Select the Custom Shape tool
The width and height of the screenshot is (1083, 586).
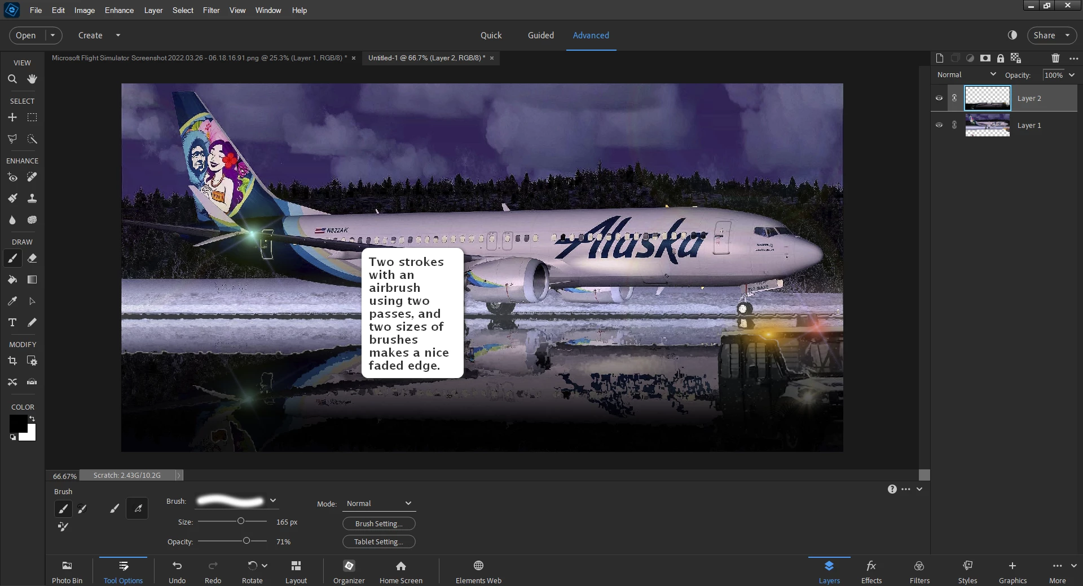(32, 301)
